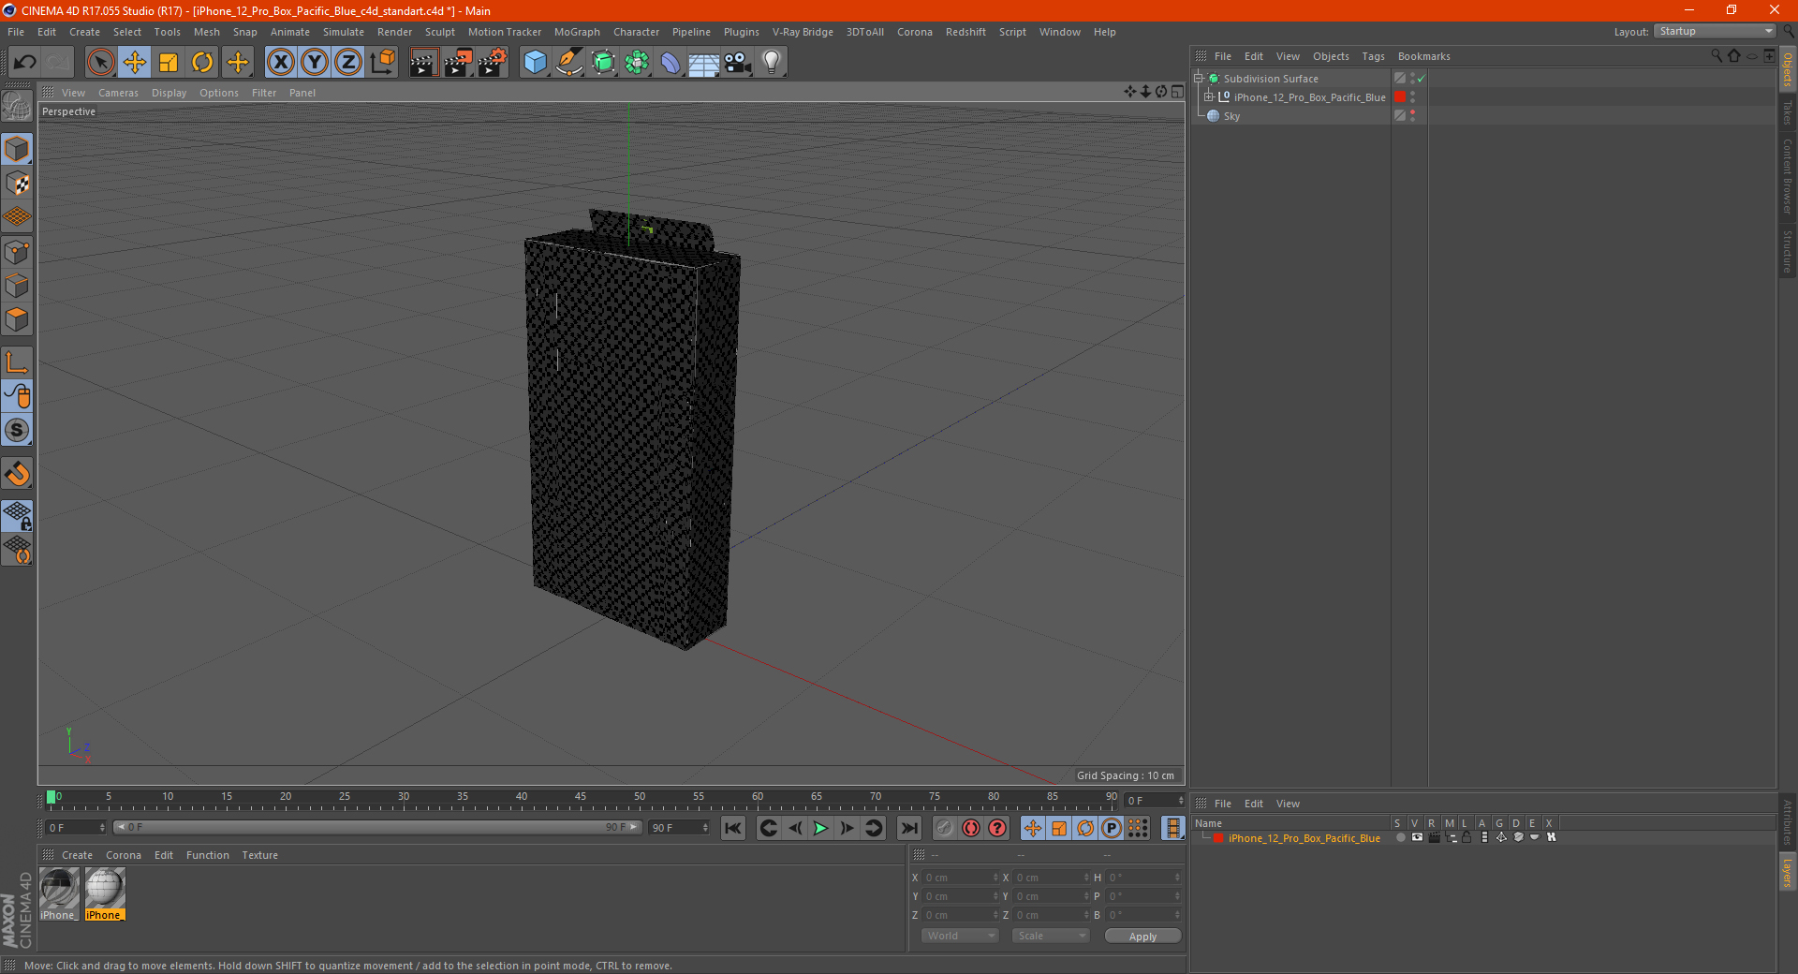Toggle Autokeying button
This screenshot has width=1798, height=974.
coord(971,828)
